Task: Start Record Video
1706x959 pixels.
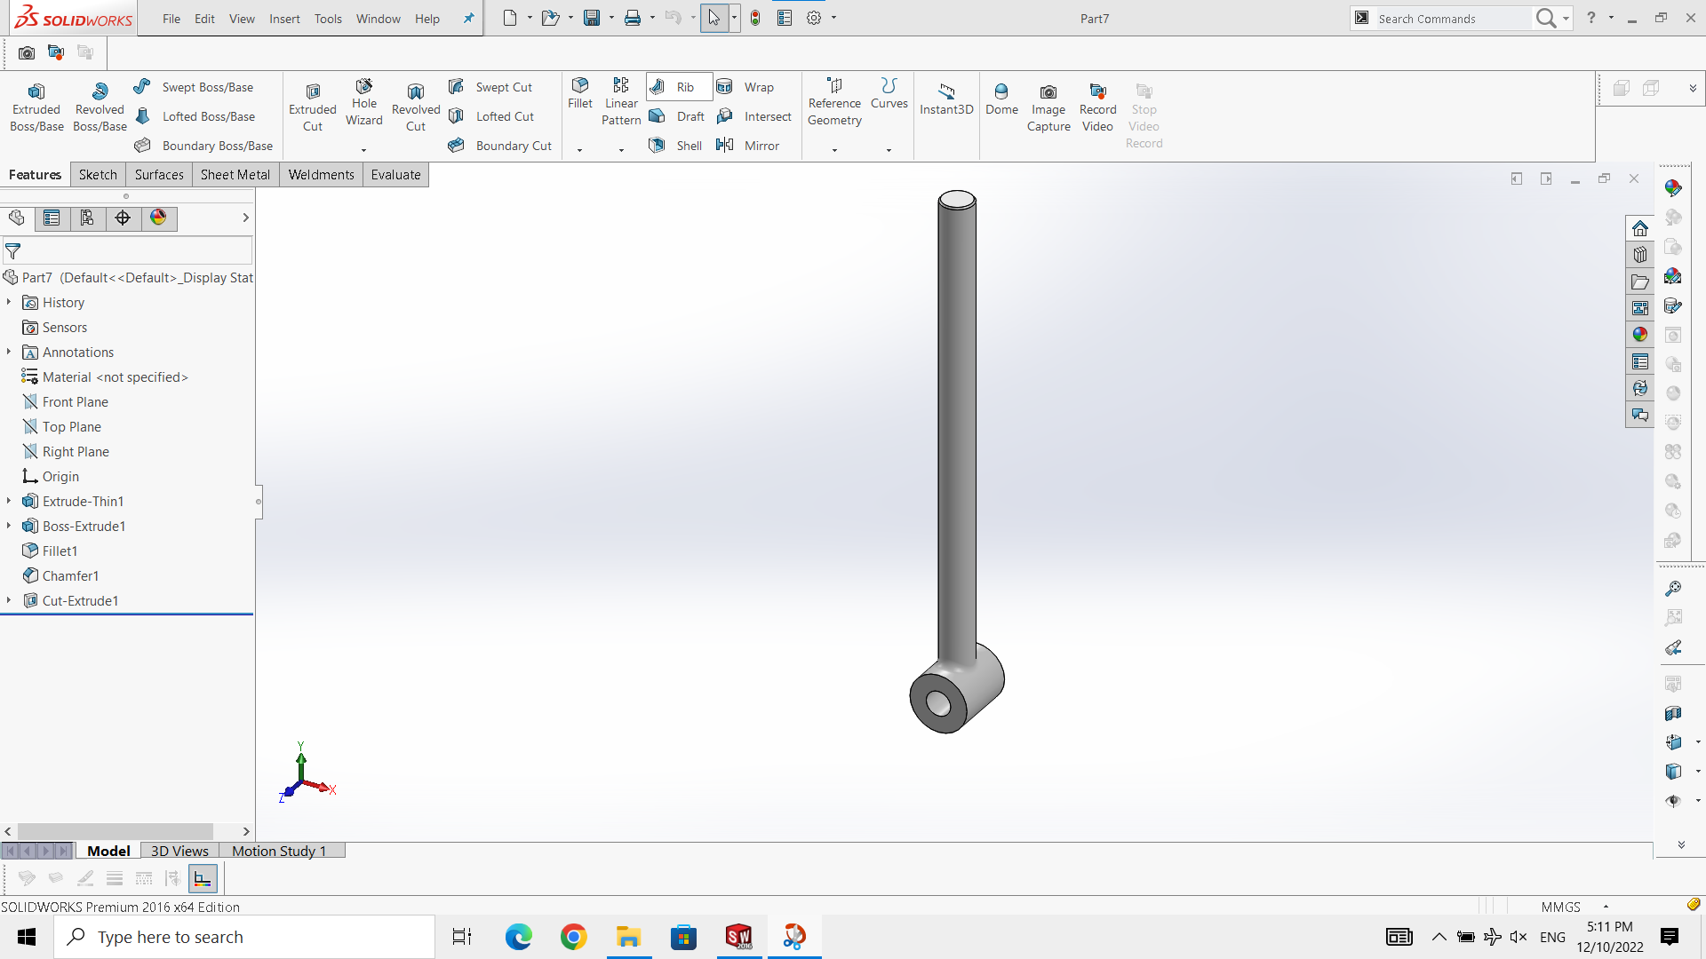Action: 1097,107
